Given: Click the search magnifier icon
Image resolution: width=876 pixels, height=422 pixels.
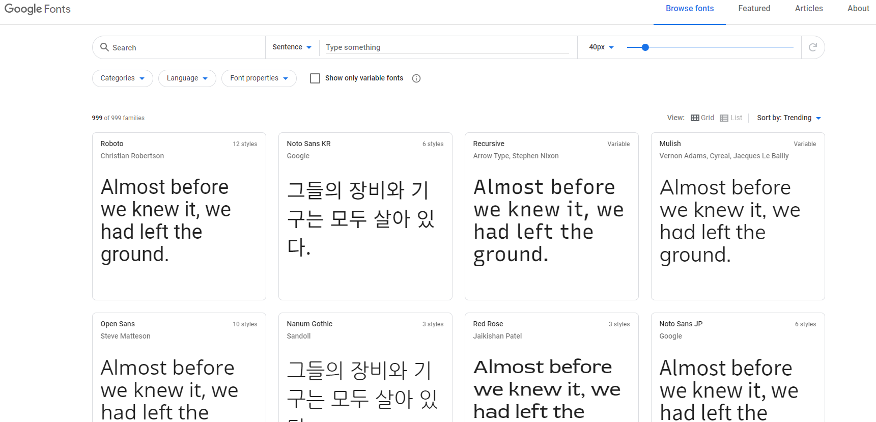Looking at the screenshot, I should click(104, 47).
